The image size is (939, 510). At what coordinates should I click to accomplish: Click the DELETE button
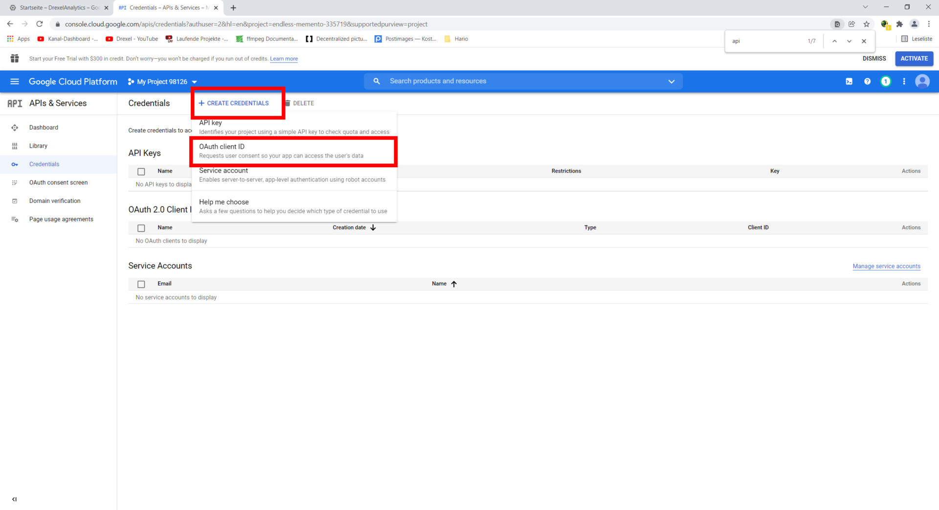coord(299,103)
